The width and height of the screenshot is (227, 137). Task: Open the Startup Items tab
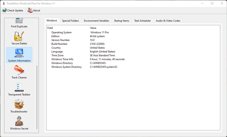[x=122, y=20]
